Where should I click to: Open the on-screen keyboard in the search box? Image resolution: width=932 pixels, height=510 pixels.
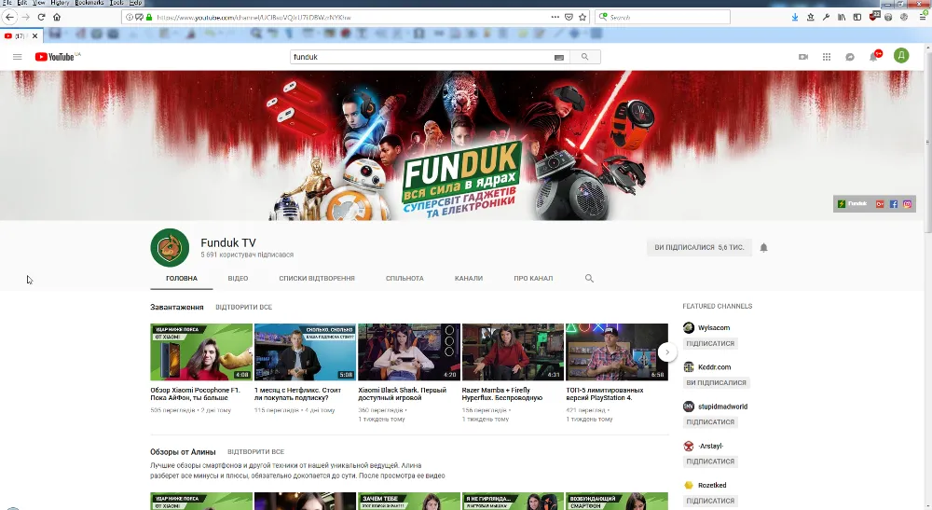click(558, 57)
